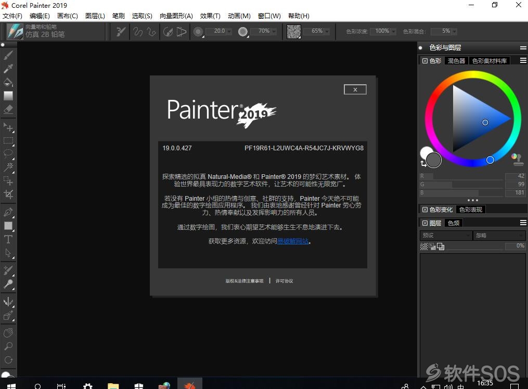Choose the straight line strokes icon
528x389 pixels.
(x=151, y=32)
